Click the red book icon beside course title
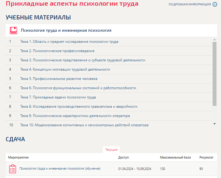Image resolution: width=221 pixels, height=178 pixels. pyautogui.click(x=13, y=31)
